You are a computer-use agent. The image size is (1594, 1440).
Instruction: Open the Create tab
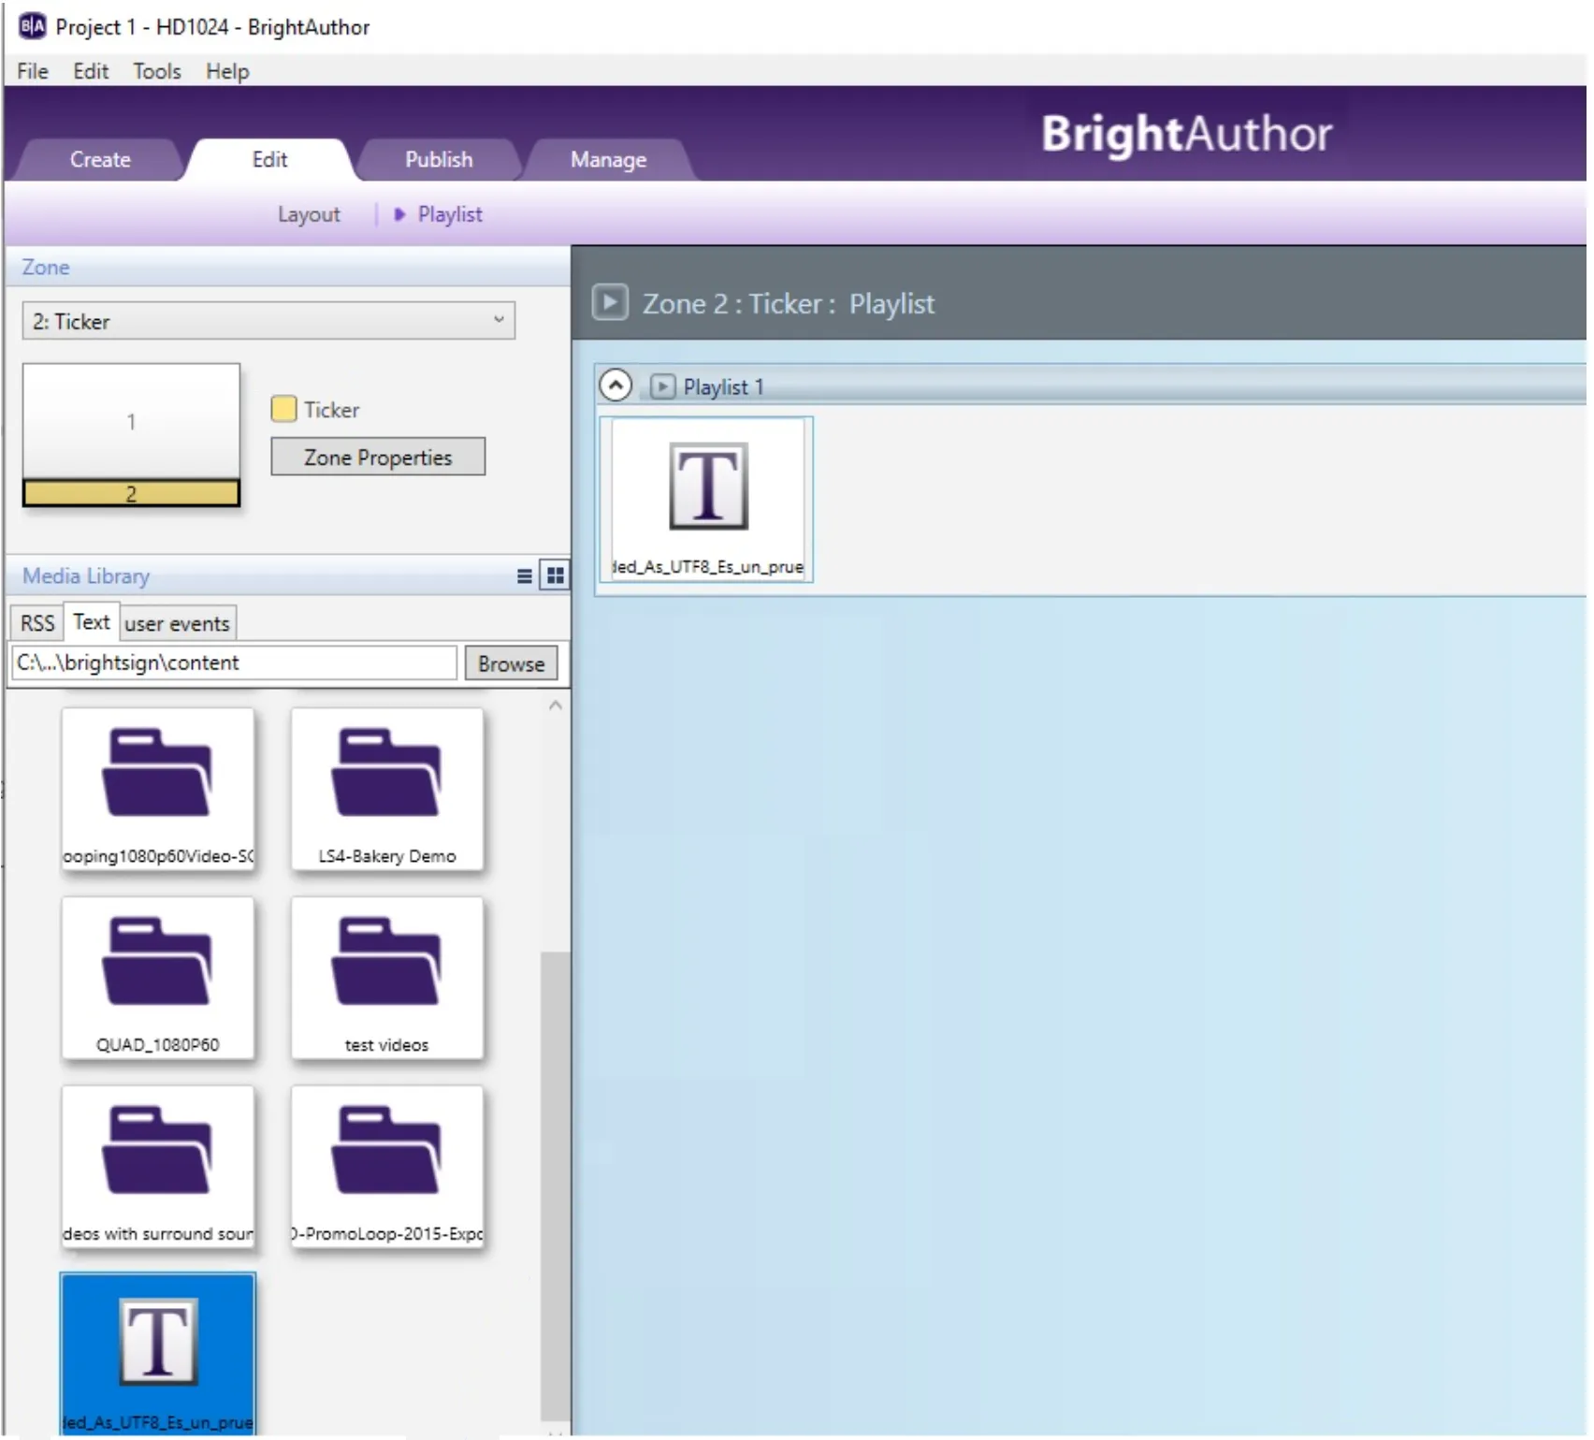click(x=100, y=160)
